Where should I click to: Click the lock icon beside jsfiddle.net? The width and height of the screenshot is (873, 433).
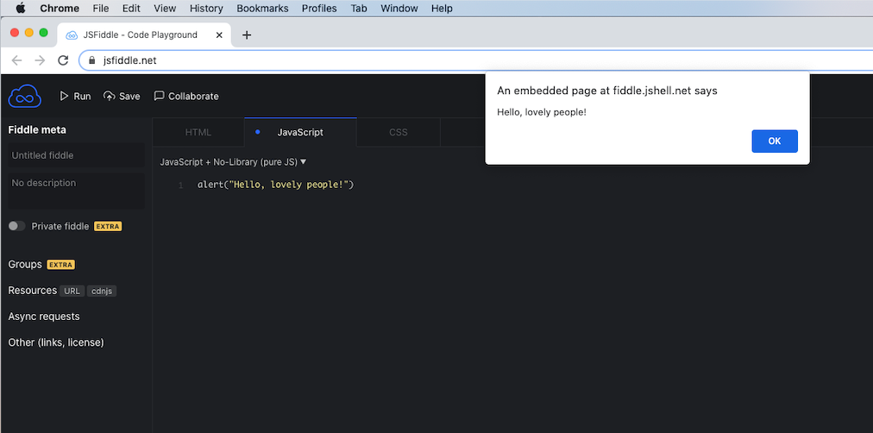pyautogui.click(x=92, y=60)
